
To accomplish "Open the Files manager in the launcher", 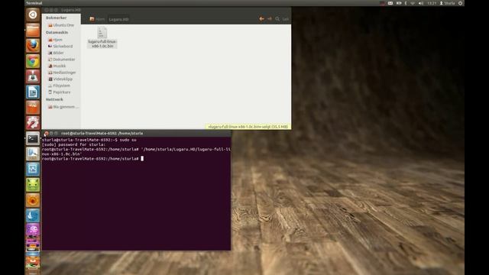I will pyautogui.click(x=33, y=31).
